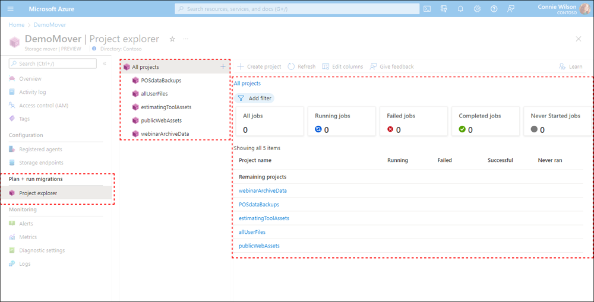Click the All projects breadcrumb link

point(247,83)
